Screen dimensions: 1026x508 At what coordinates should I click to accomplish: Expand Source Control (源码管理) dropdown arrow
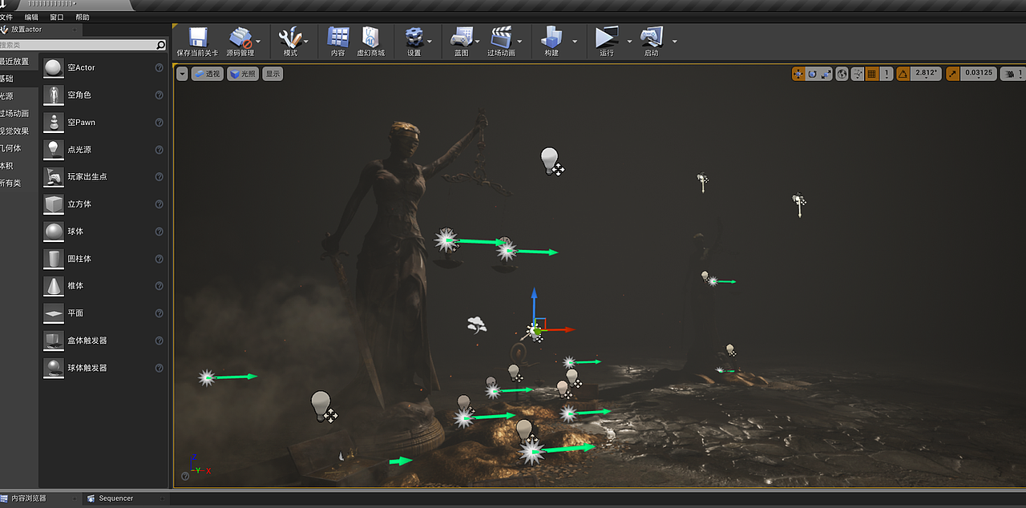(x=258, y=41)
